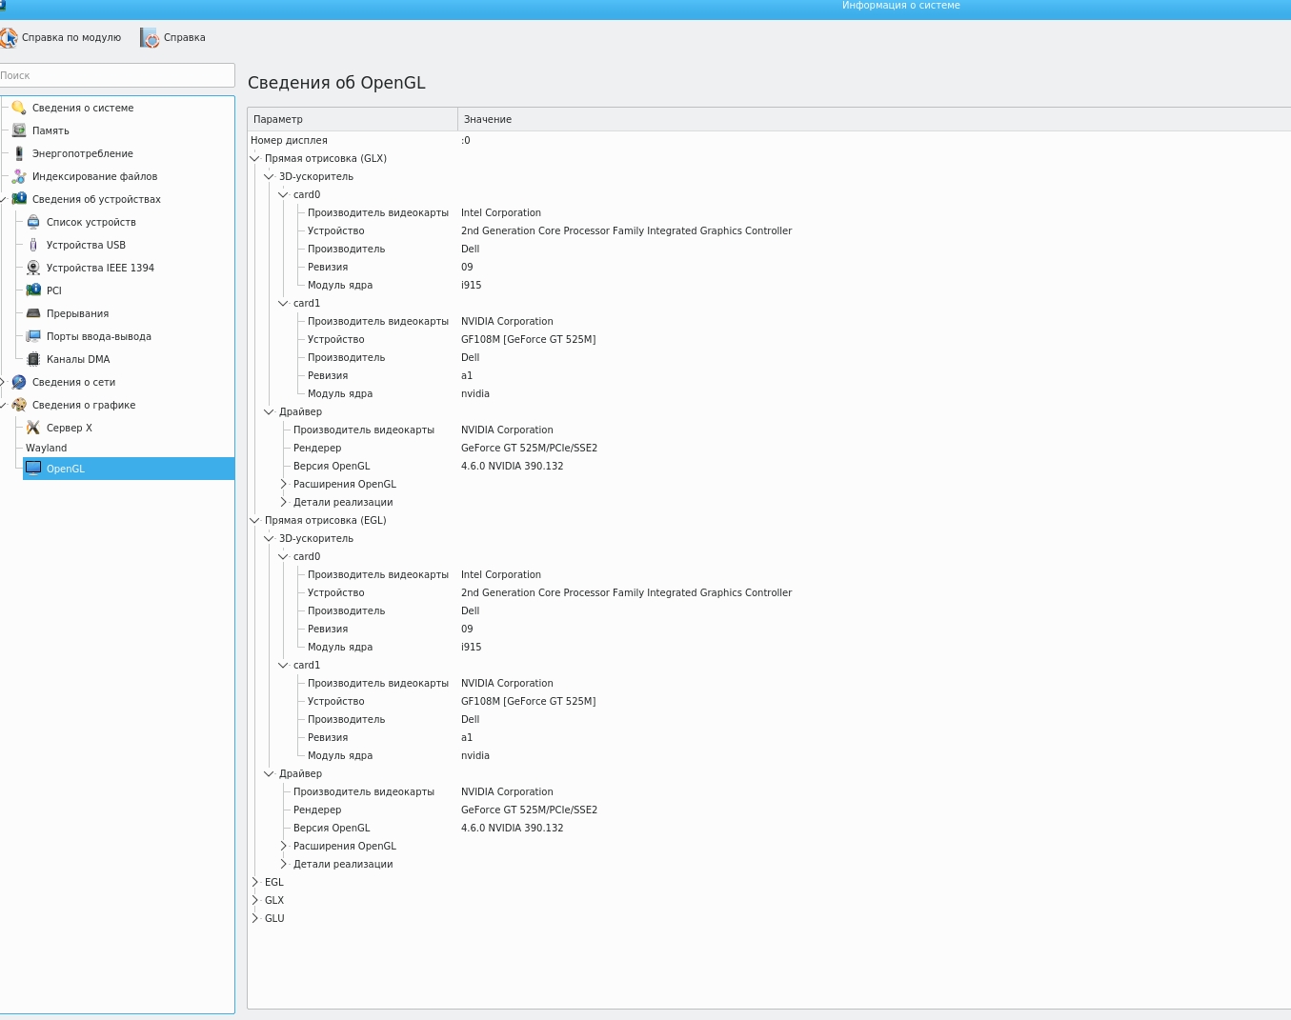Select Каналы DMA chip icon
This screenshot has width=1291, height=1020.
[33, 359]
